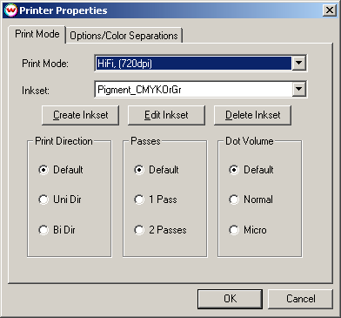
Task: Select Default passes radio button
Action: click(139, 170)
